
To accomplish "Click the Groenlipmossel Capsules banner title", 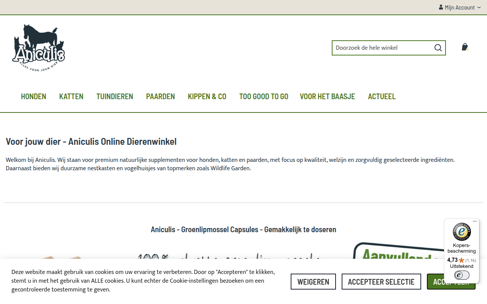I will (243, 230).
